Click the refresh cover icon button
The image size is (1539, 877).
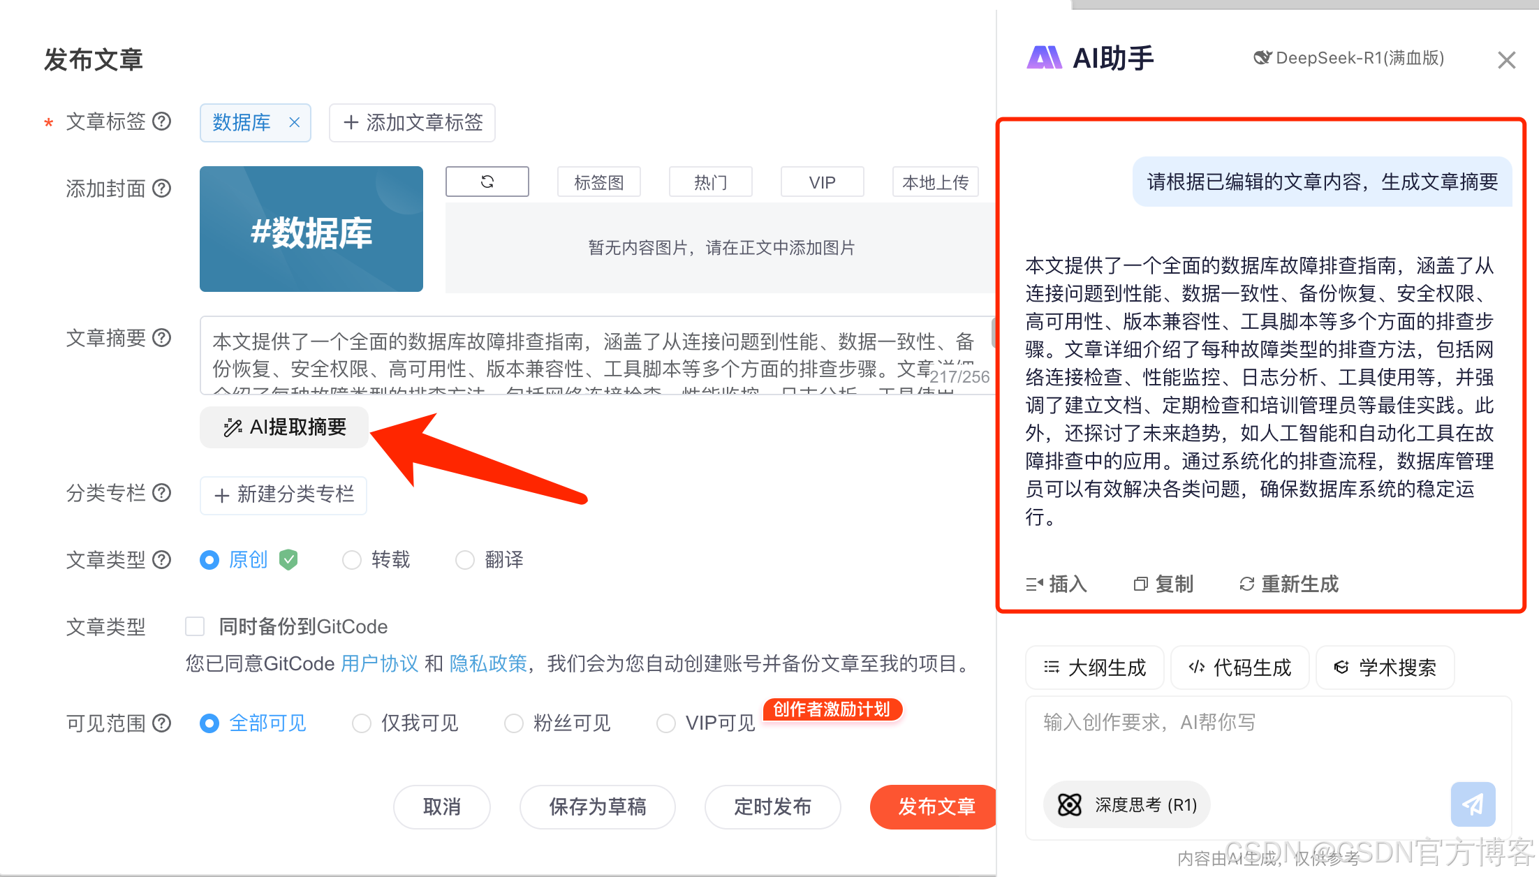click(487, 182)
